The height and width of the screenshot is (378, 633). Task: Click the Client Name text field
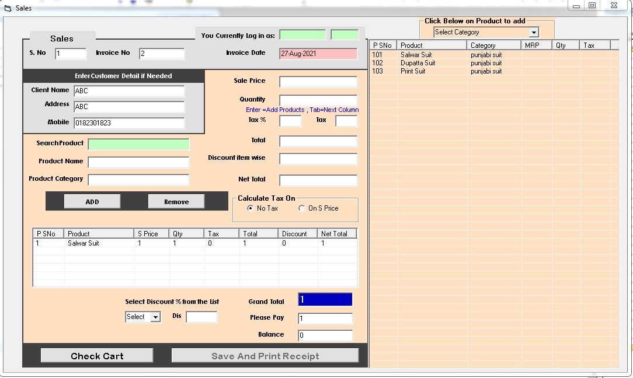coord(129,91)
